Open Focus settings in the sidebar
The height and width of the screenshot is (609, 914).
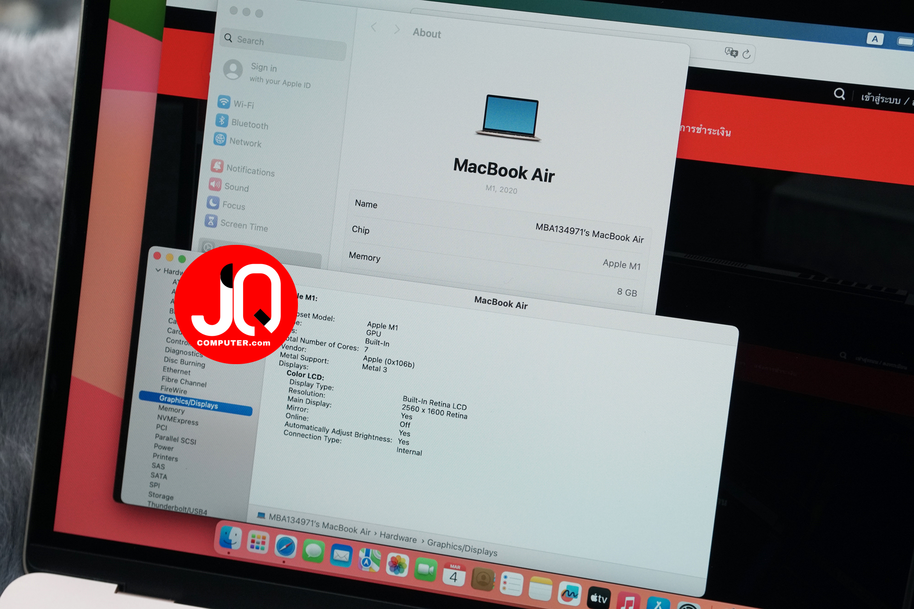click(x=226, y=204)
